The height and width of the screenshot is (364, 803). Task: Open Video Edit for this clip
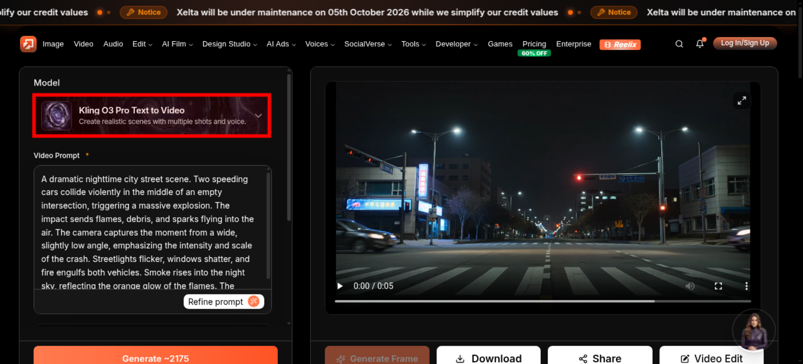(711, 355)
